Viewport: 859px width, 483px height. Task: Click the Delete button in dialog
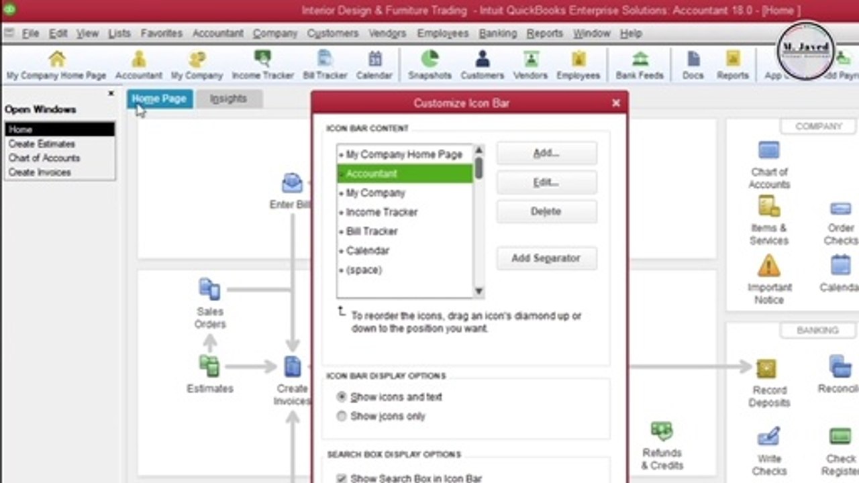(x=546, y=211)
